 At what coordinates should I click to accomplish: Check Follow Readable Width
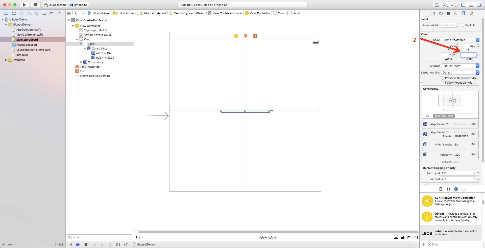coord(442,83)
